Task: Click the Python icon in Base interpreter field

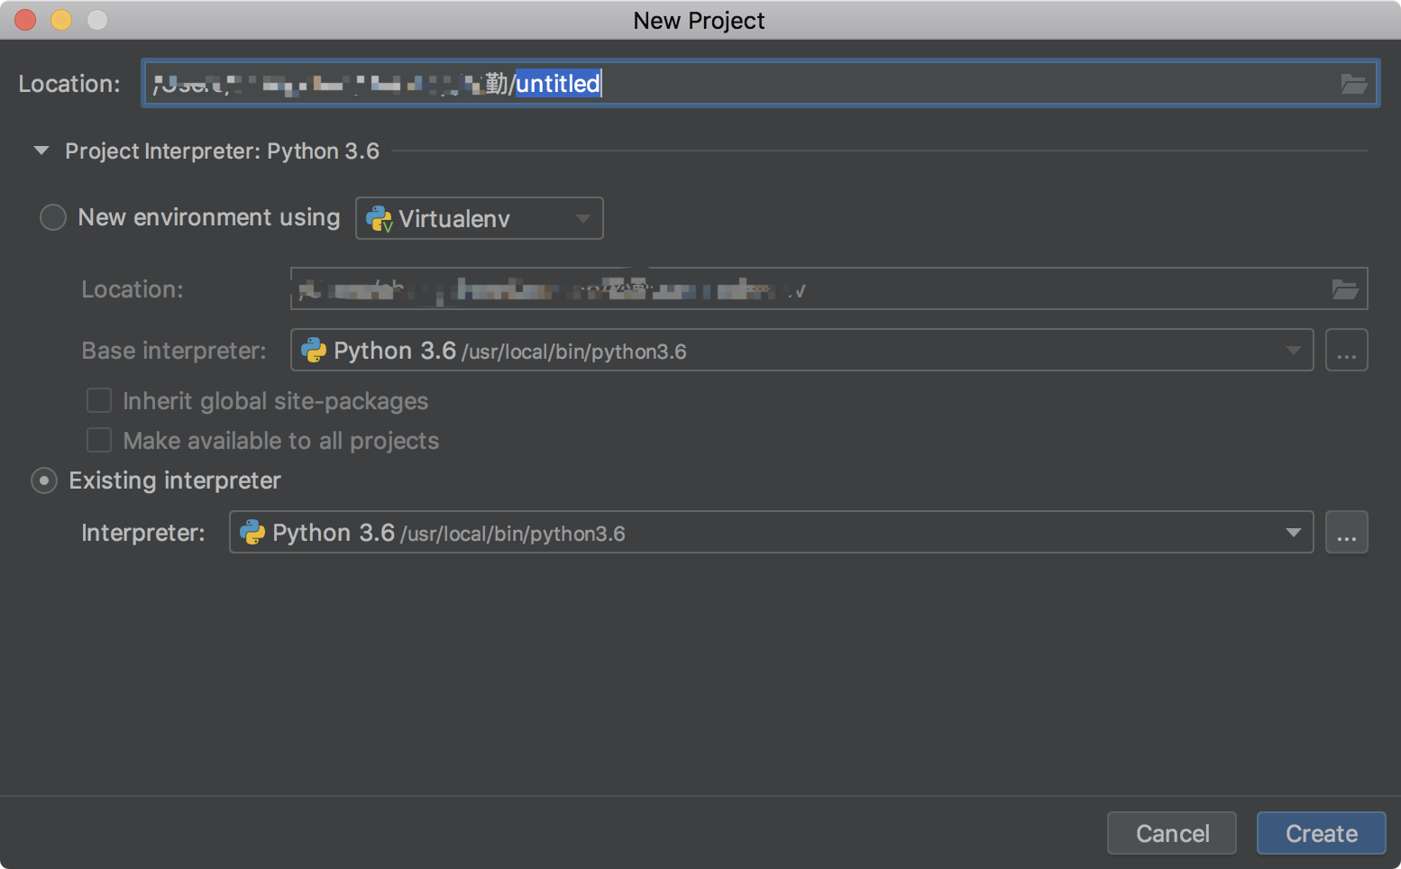Action: 314,351
